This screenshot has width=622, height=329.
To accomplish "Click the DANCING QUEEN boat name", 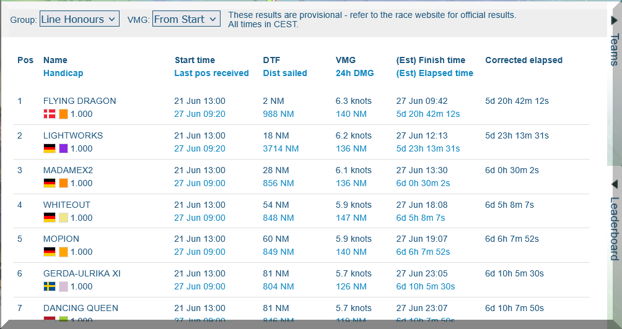I will (x=81, y=308).
